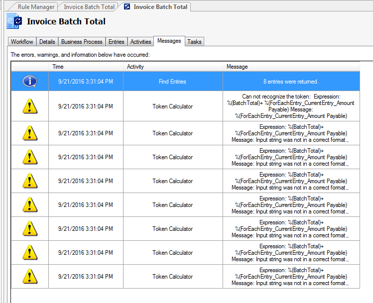Select the Business Process tab

click(82, 42)
